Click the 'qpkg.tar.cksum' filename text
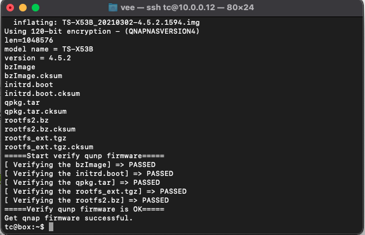This screenshot has width=365, height=235. coord(36,112)
